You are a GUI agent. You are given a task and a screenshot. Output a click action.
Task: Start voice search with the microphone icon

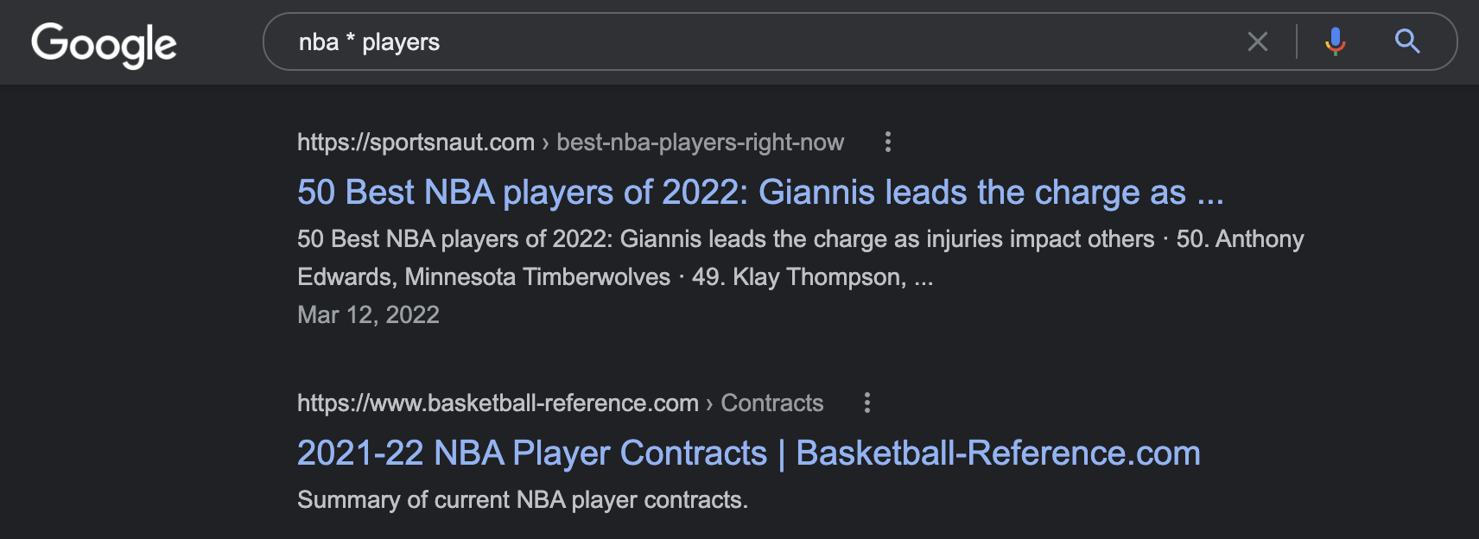(1335, 41)
